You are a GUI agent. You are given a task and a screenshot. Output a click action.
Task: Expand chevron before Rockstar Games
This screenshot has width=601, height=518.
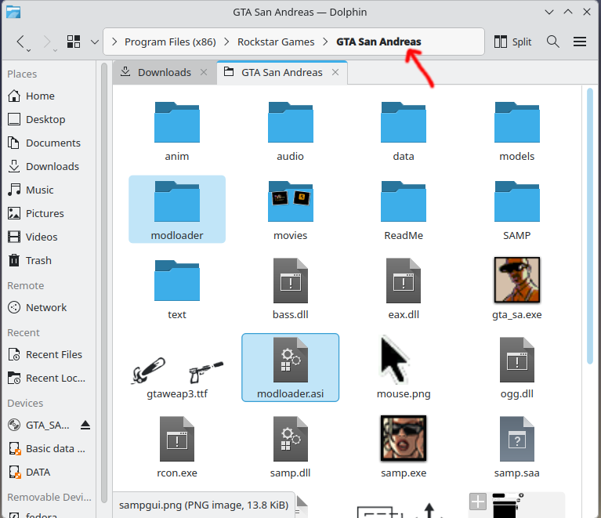tap(226, 42)
